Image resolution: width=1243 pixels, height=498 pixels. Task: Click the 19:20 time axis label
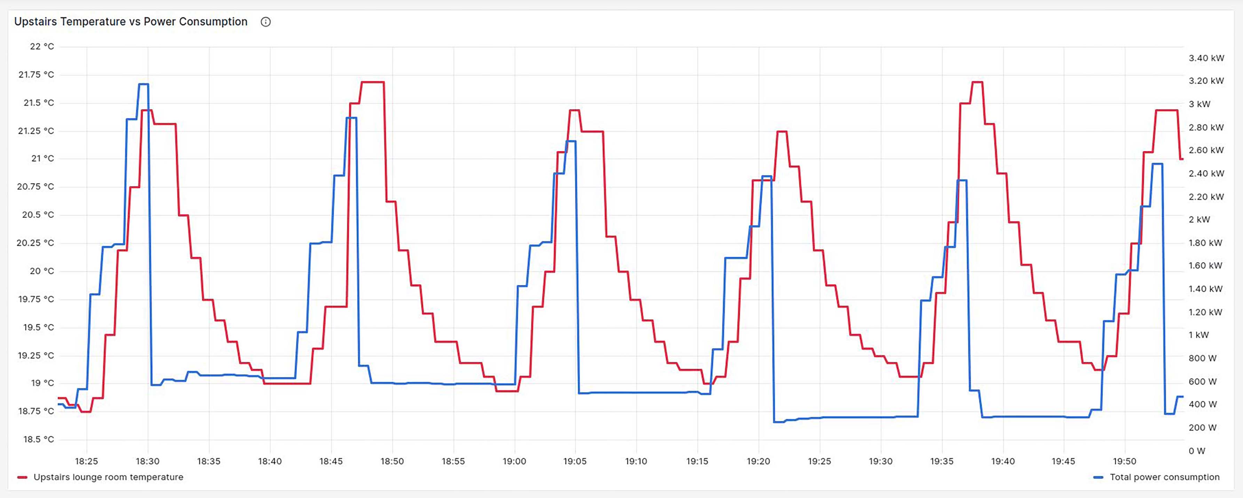click(x=759, y=461)
